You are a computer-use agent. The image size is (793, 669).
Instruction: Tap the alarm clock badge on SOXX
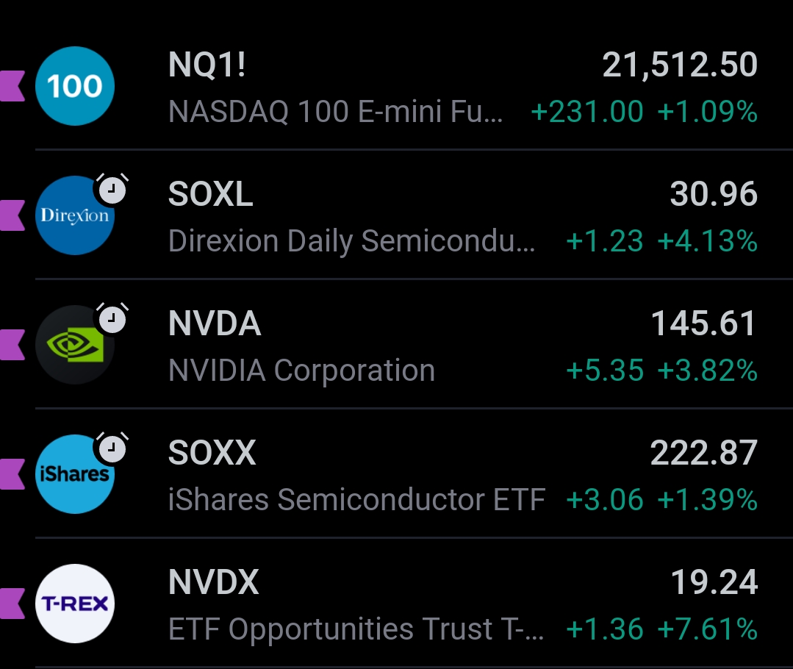point(112,448)
